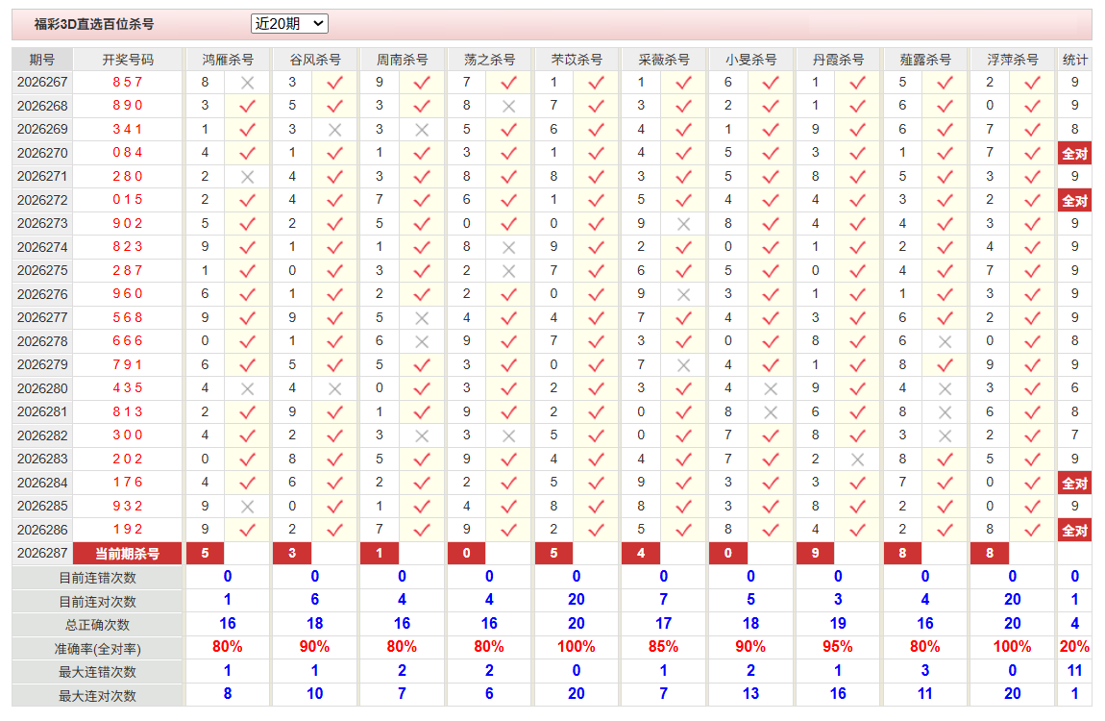This screenshot has height=721, width=1105.
Task: Click the 福彩3D直选百位杀号 title
Action: (94, 24)
